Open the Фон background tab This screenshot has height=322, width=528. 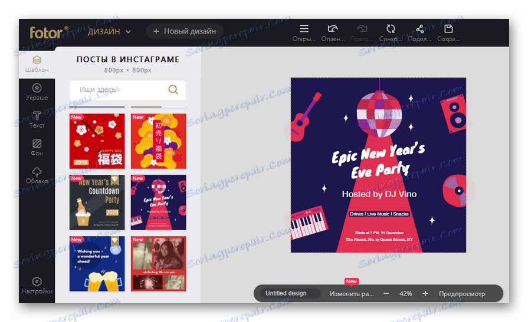(x=37, y=148)
